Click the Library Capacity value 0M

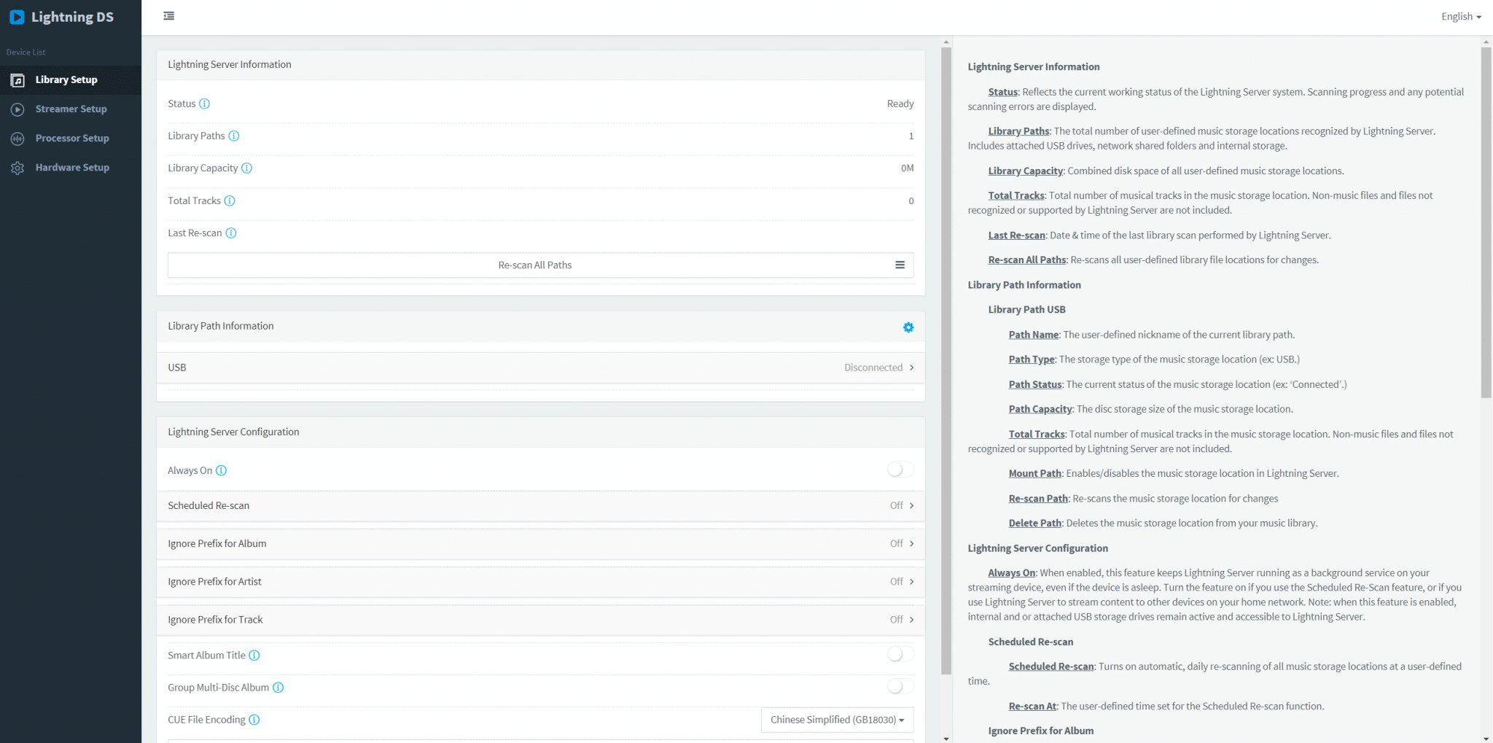pos(907,168)
